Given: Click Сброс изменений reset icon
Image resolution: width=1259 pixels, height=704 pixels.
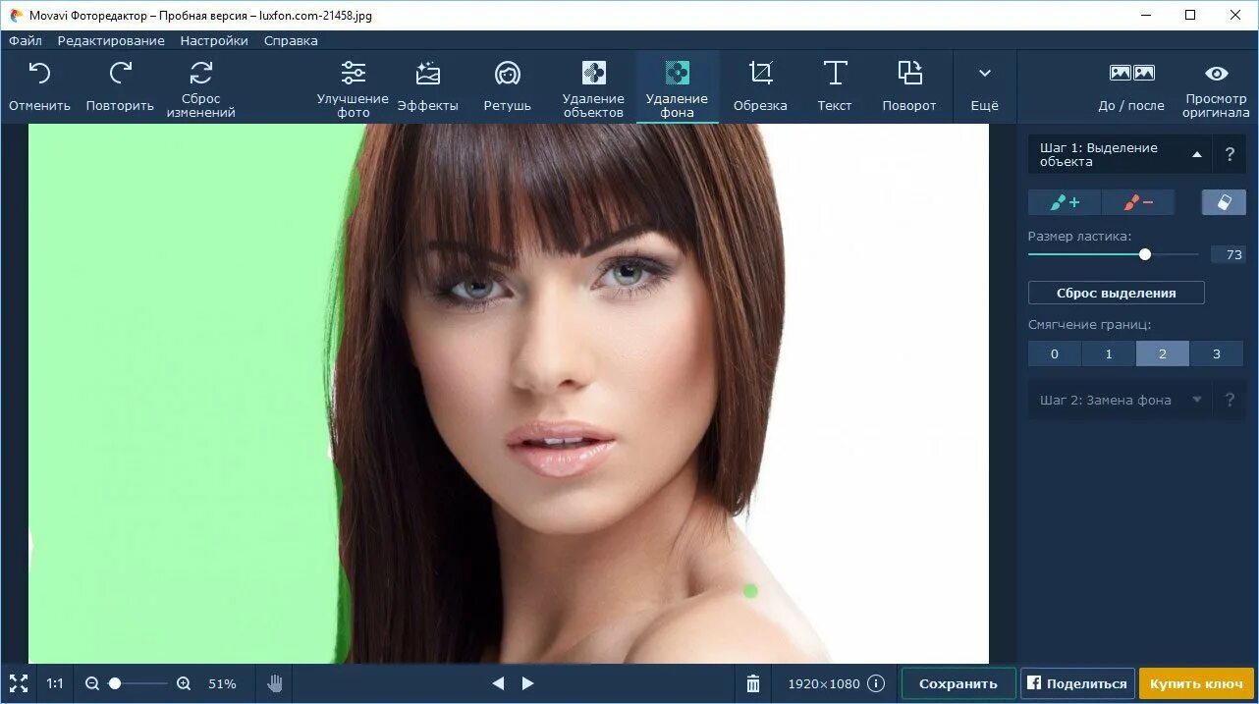Looking at the screenshot, I should click(200, 73).
